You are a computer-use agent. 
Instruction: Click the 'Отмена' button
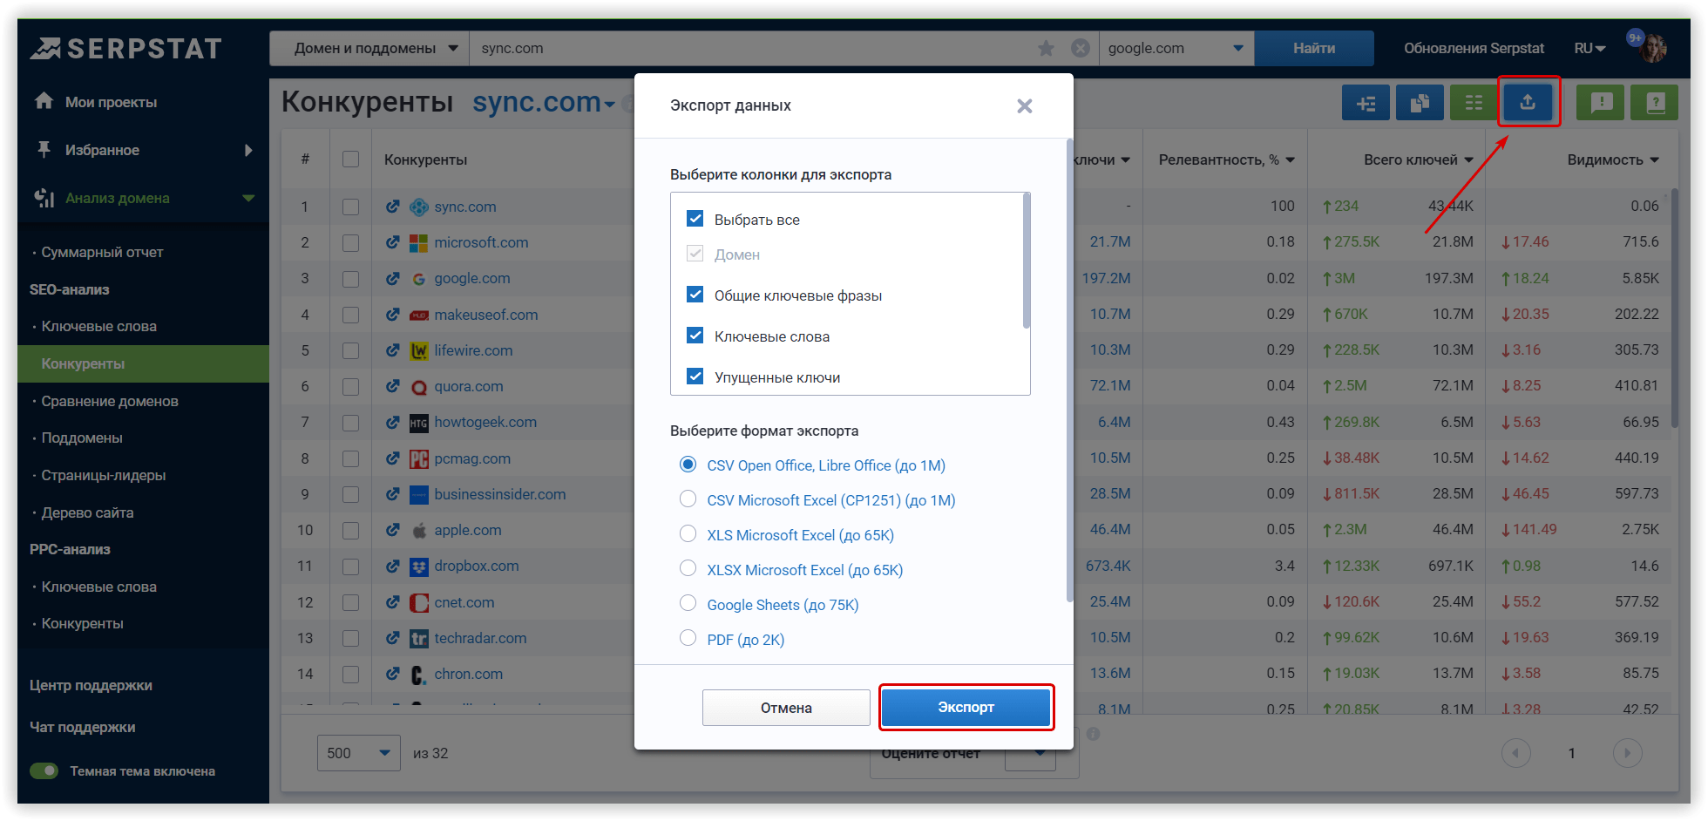tap(786, 708)
